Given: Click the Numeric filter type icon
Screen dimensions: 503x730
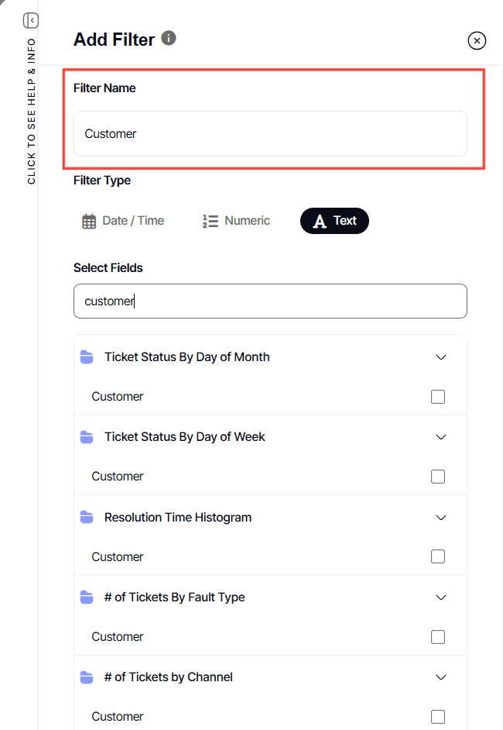Looking at the screenshot, I should (x=209, y=220).
